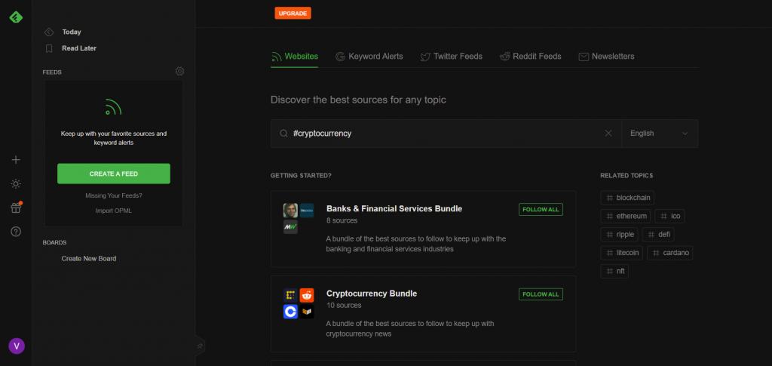
Task: Click the 8 sources text
Action: coord(342,220)
